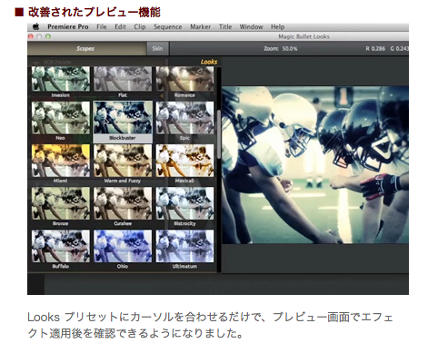Open the Window menu
Image resolution: width=428 pixels, height=353 pixels.
pos(251,27)
